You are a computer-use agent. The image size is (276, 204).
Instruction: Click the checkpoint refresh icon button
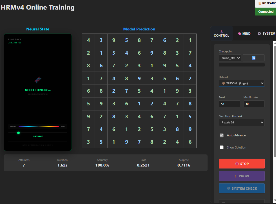tap(254, 58)
